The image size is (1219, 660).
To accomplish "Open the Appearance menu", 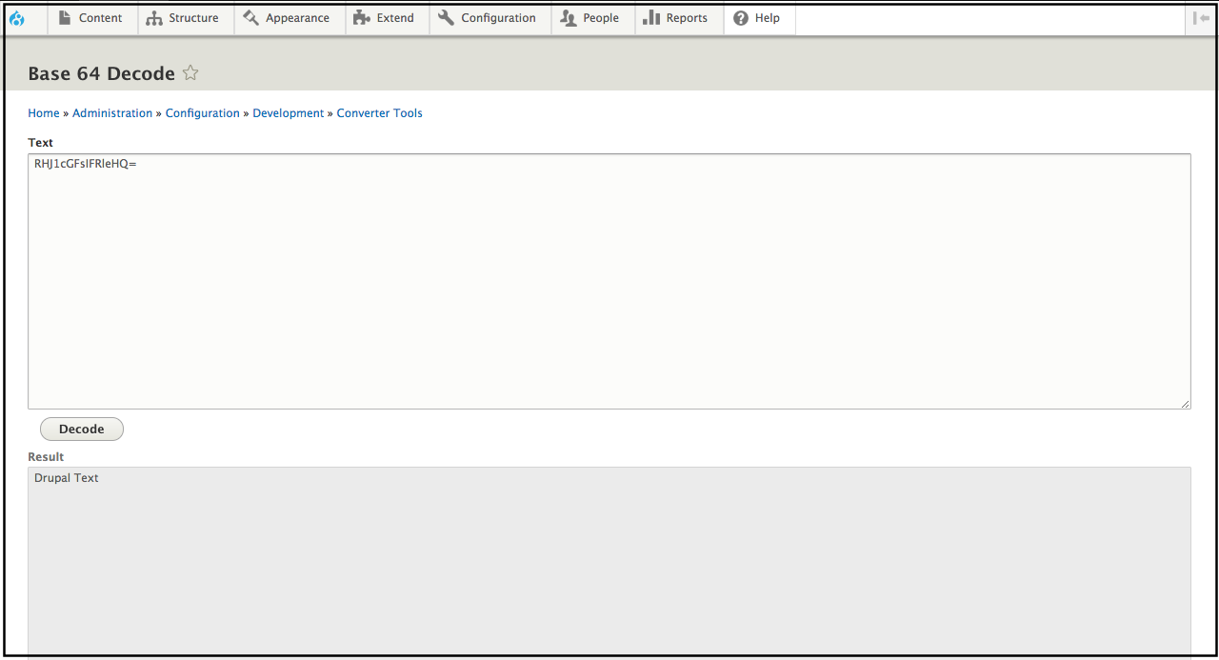I will [289, 18].
